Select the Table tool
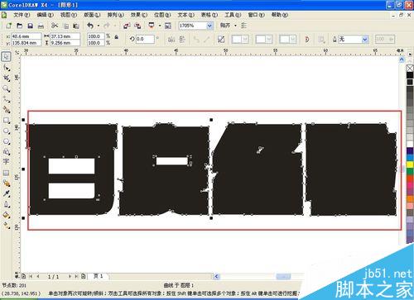414x300 pixels. pyautogui.click(x=6, y=173)
